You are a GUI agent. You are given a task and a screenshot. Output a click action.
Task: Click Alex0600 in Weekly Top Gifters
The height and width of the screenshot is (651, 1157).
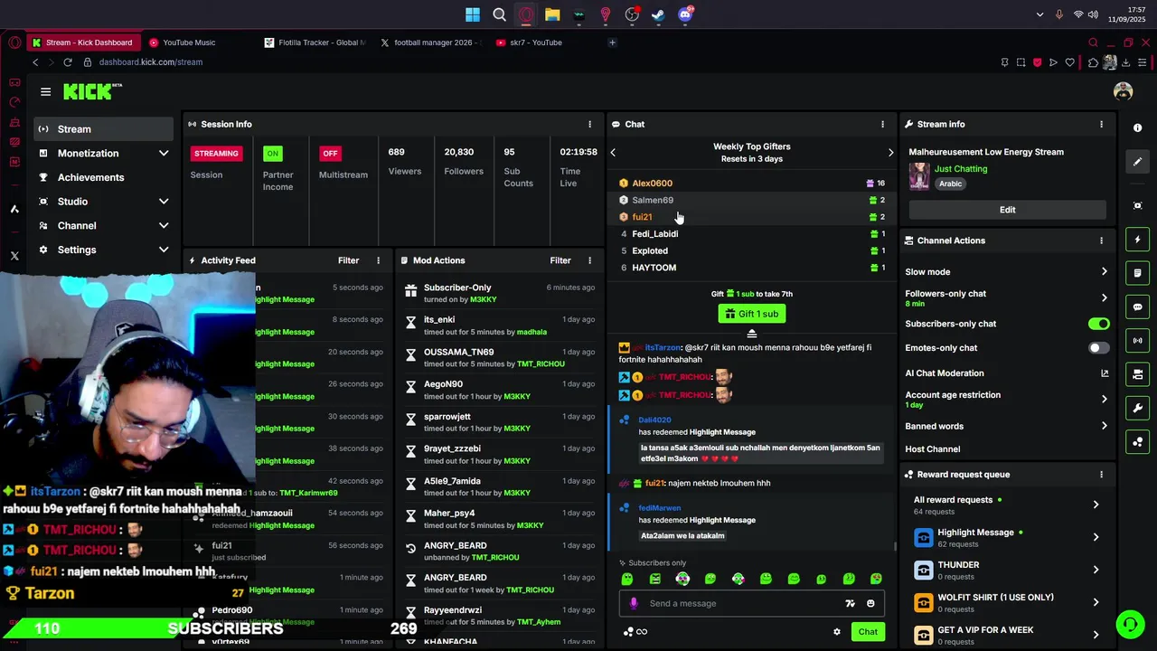tap(652, 184)
